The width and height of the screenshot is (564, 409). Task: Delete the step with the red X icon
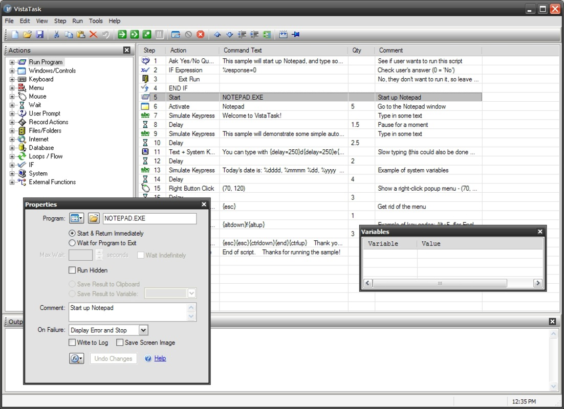[93, 34]
